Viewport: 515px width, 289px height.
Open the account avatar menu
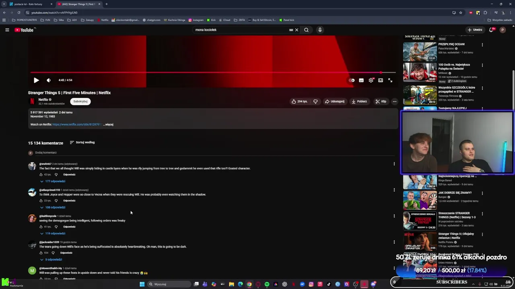click(x=503, y=30)
